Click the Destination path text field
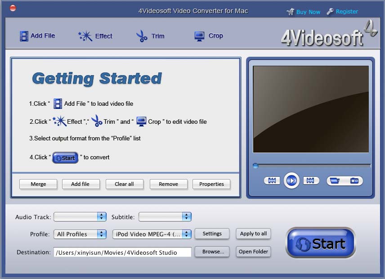Viewport: 385px width, 279px height. coord(122,252)
